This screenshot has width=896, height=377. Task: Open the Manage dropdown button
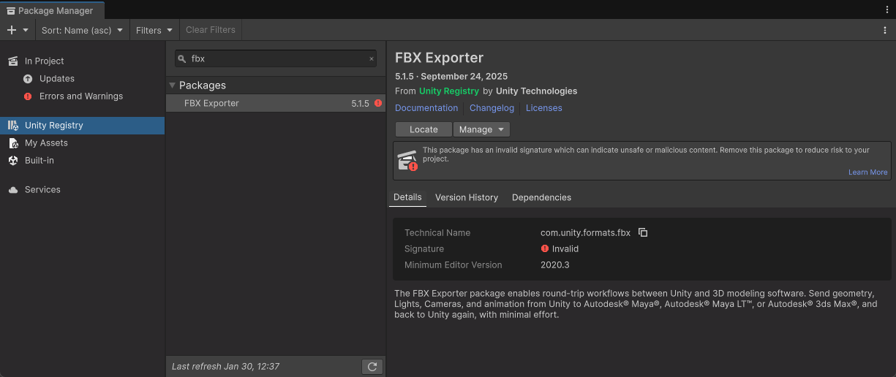481,129
